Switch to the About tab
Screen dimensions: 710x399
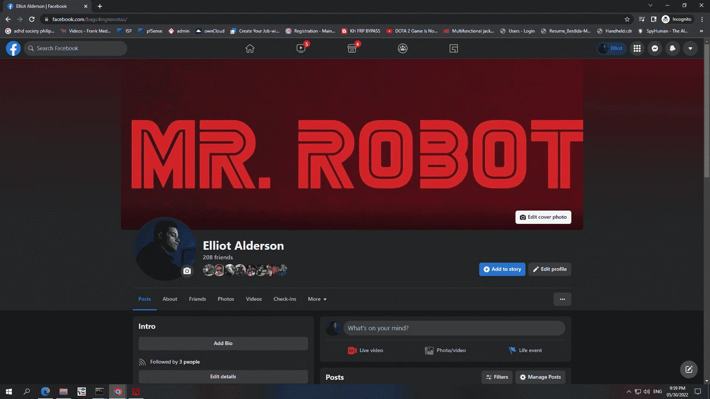[170, 299]
